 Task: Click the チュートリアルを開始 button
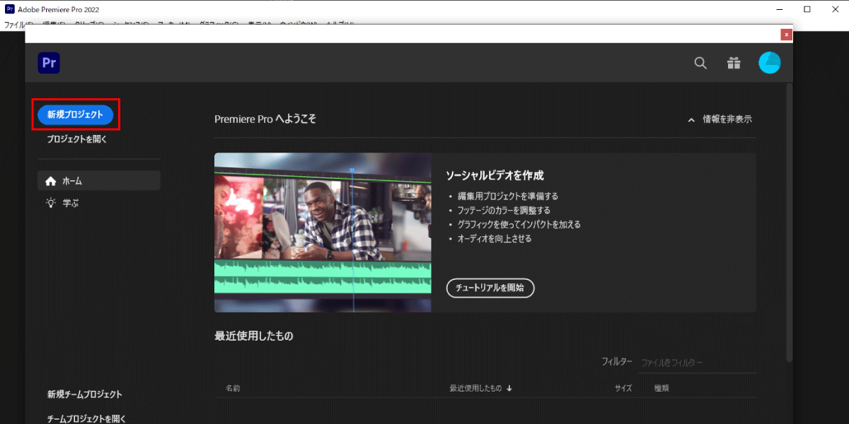(x=490, y=288)
